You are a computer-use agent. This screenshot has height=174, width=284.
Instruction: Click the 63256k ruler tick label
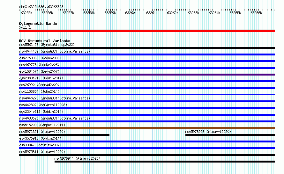(x=47, y=13)
